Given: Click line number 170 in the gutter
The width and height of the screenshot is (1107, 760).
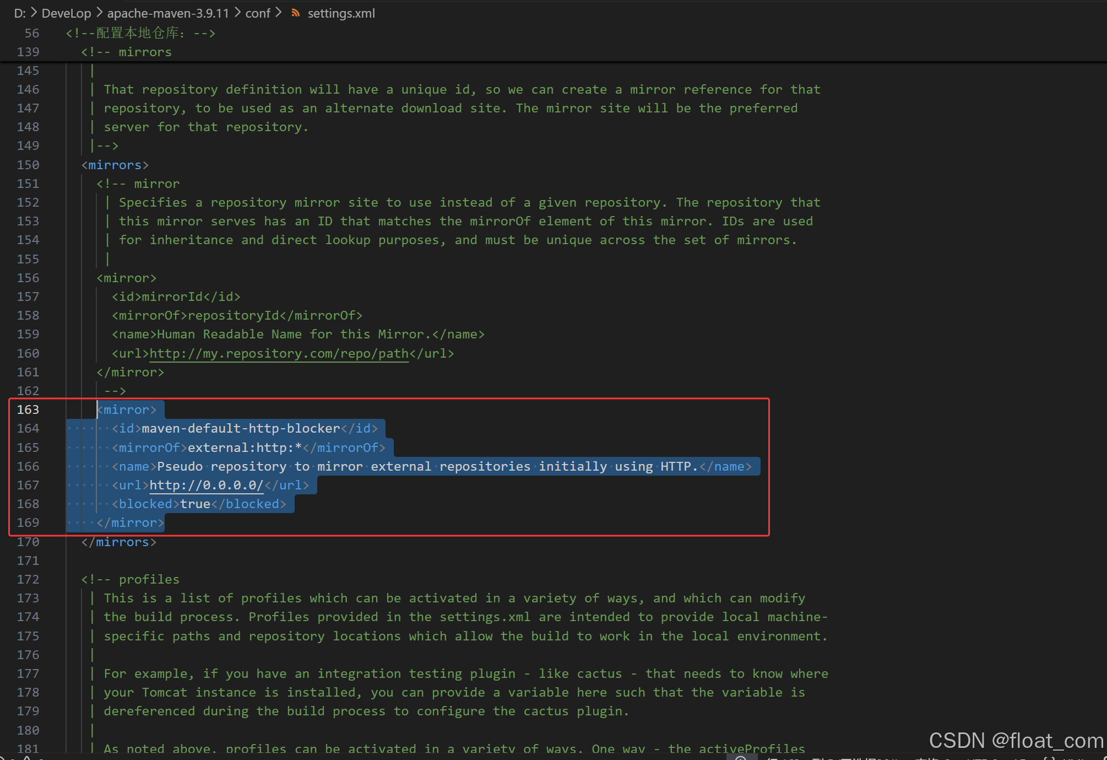Looking at the screenshot, I should pos(28,542).
